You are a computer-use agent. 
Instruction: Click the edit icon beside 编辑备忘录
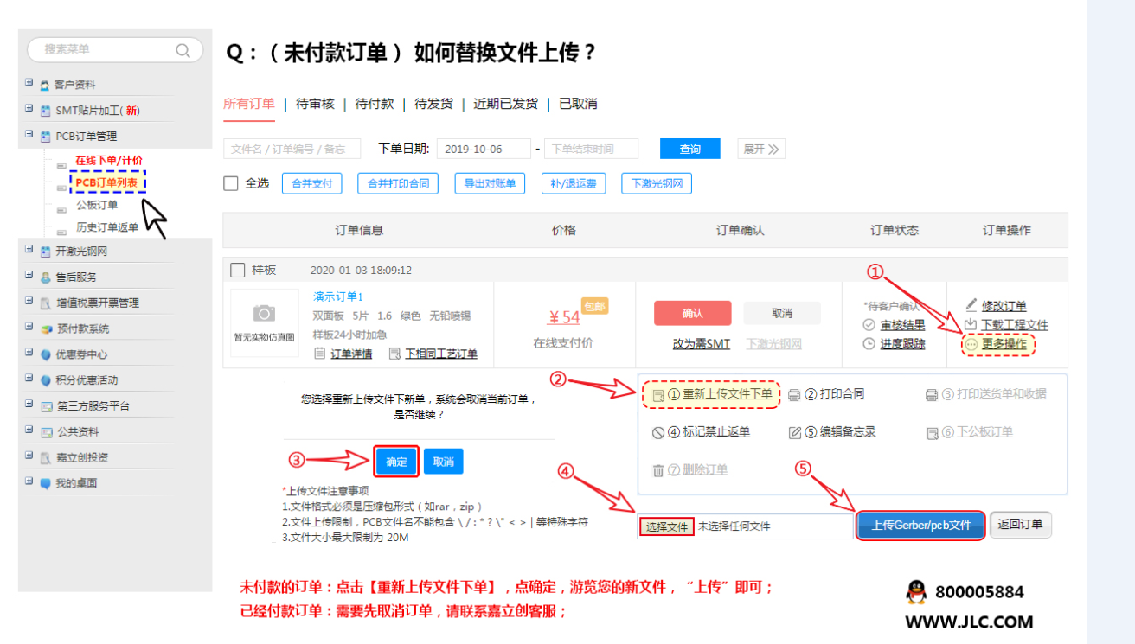795,432
